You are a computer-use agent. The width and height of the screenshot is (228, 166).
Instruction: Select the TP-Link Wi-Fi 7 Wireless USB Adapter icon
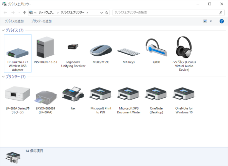point(17,53)
